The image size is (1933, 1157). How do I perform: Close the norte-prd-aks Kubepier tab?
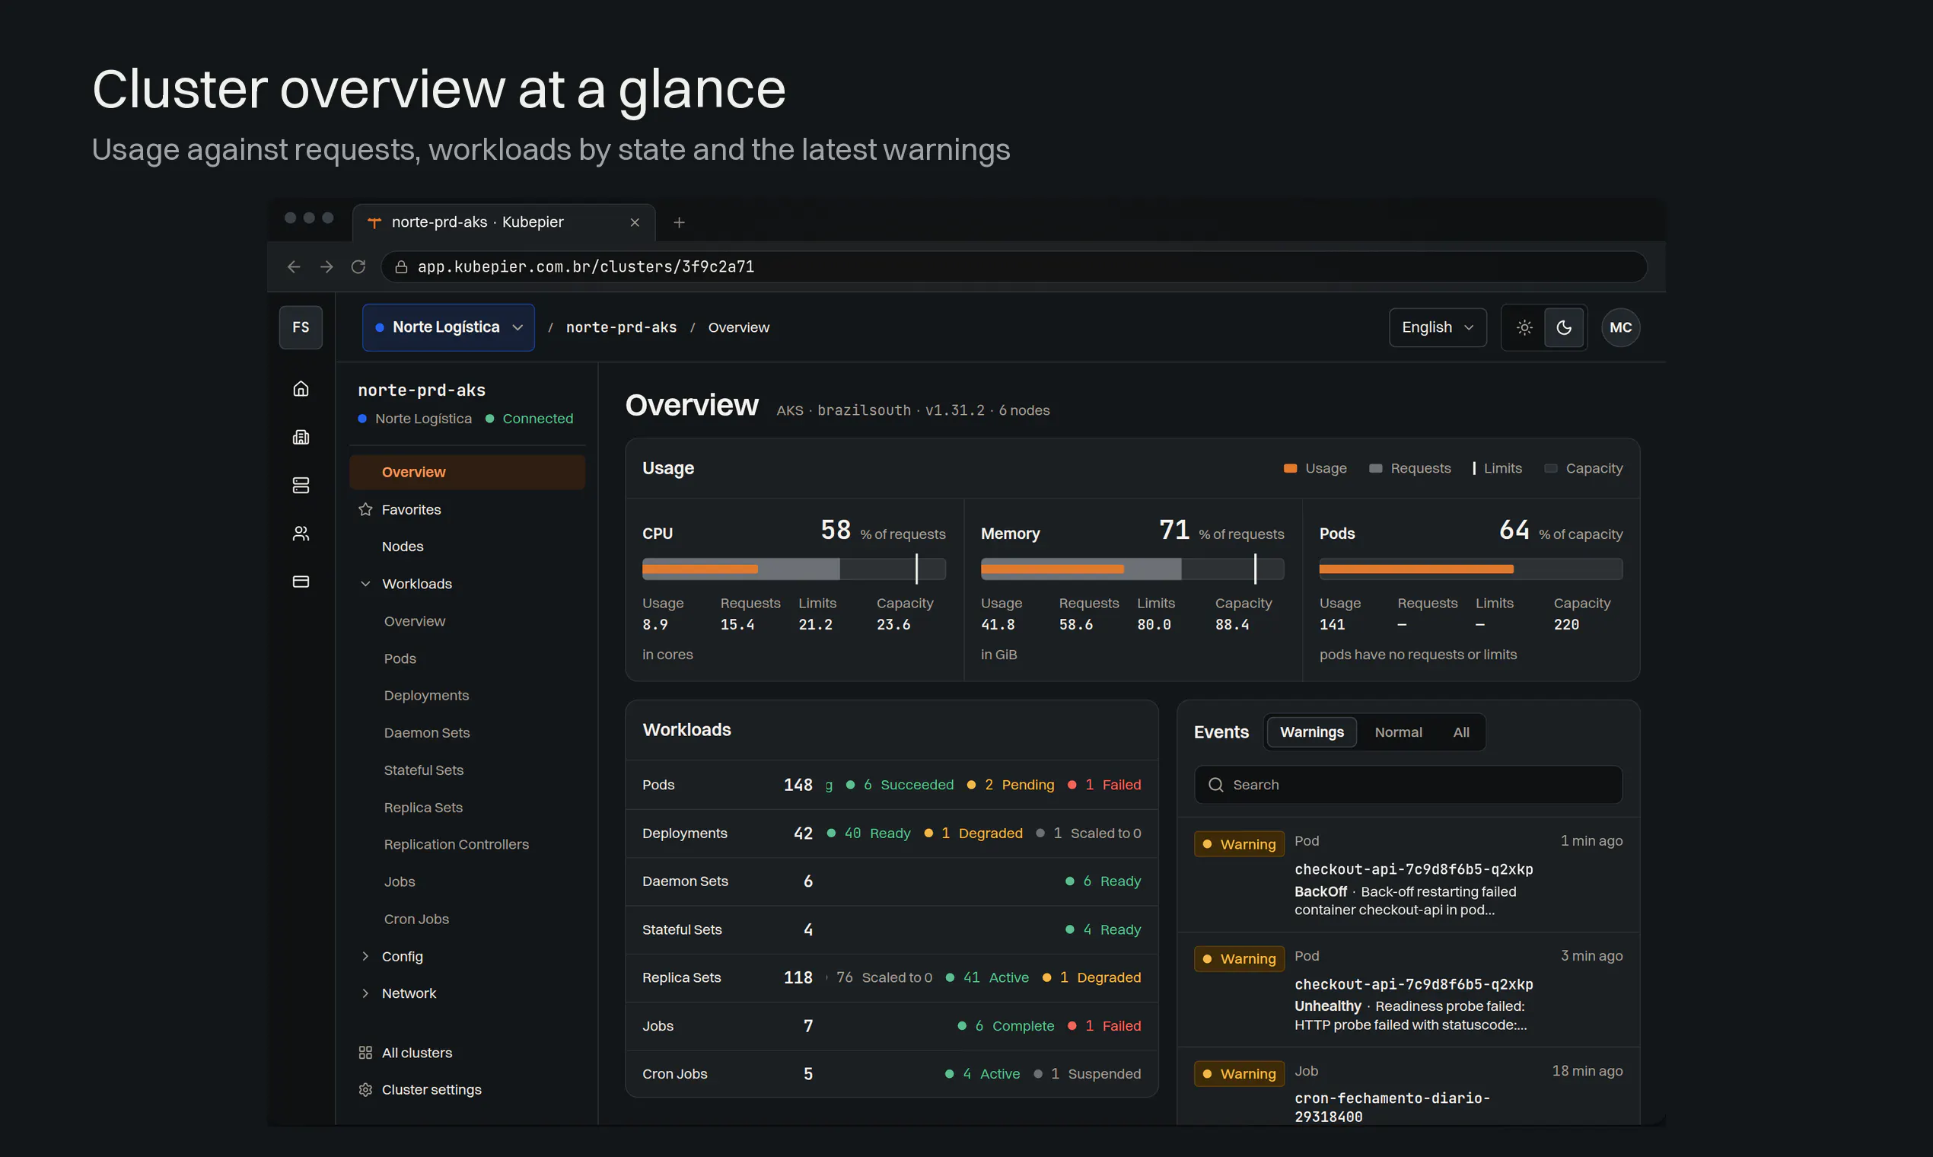pos(635,222)
